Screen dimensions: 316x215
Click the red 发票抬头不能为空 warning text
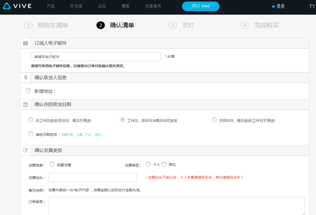[194, 177]
